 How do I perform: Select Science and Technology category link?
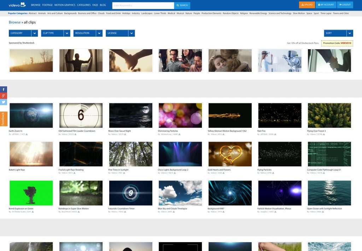280,13
